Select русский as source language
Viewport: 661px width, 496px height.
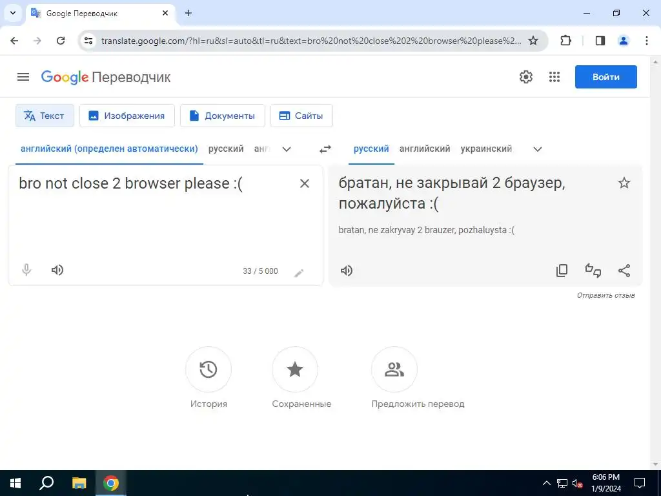[x=226, y=149]
